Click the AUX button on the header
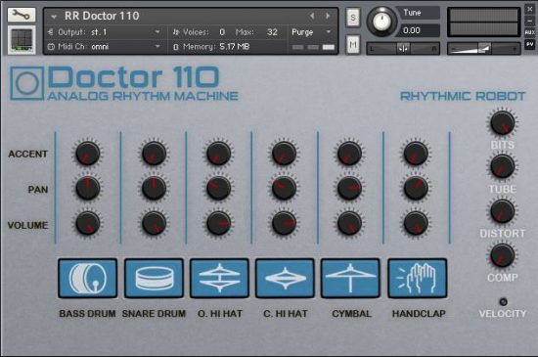This screenshot has height=357, width=538. click(530, 32)
